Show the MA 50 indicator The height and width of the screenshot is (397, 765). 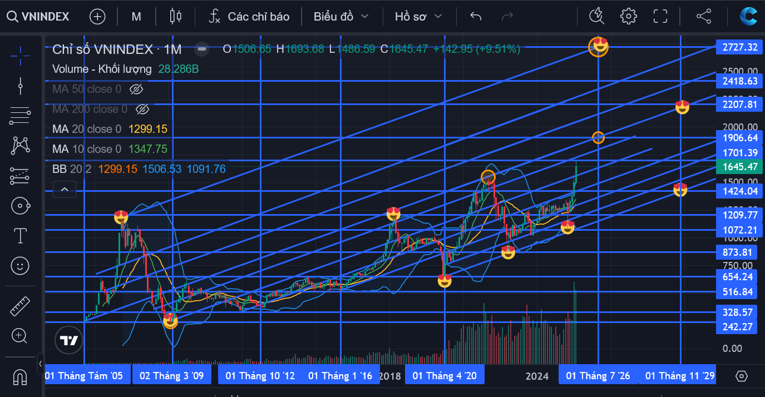pyautogui.click(x=136, y=89)
